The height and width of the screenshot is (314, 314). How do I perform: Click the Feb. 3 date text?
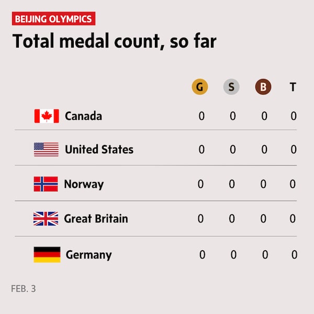[24, 288]
